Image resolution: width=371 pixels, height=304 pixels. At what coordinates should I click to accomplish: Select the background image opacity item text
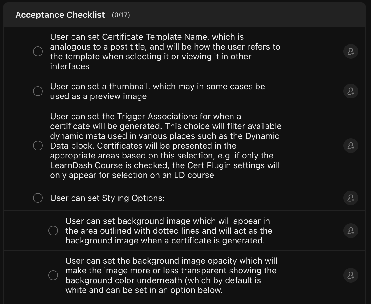pos(171,275)
